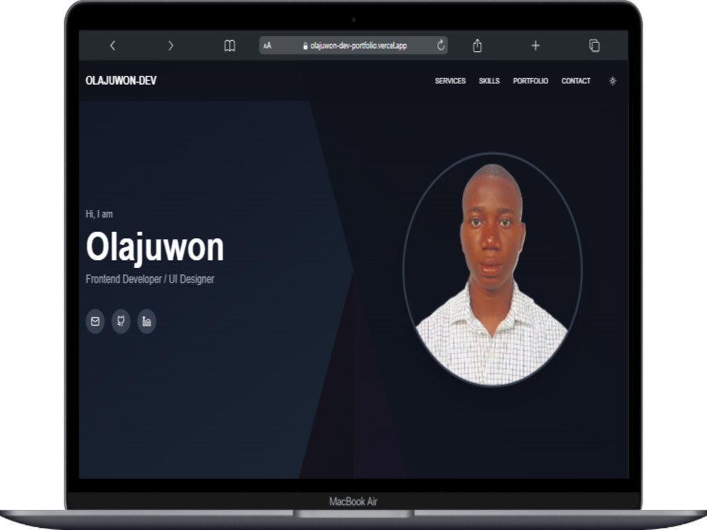Click the circular profile photo
This screenshot has width=707, height=530.
(492, 269)
